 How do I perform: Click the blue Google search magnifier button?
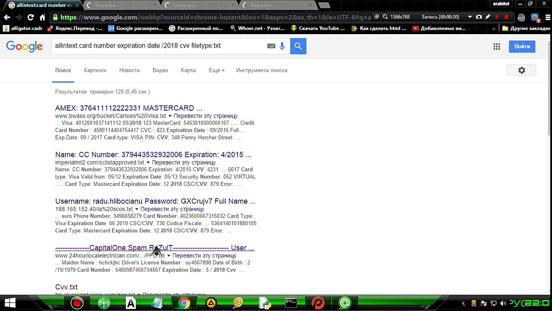[x=298, y=46]
